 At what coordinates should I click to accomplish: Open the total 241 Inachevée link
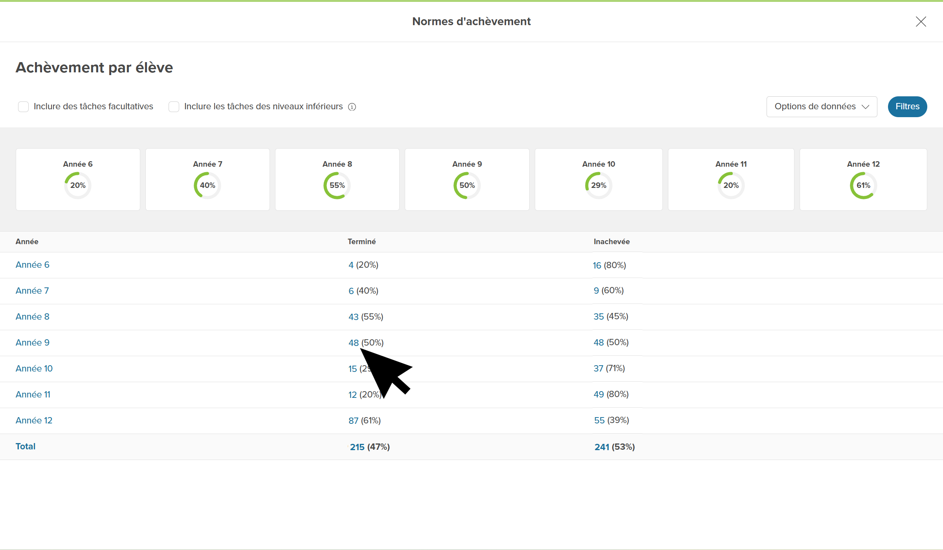click(x=602, y=447)
